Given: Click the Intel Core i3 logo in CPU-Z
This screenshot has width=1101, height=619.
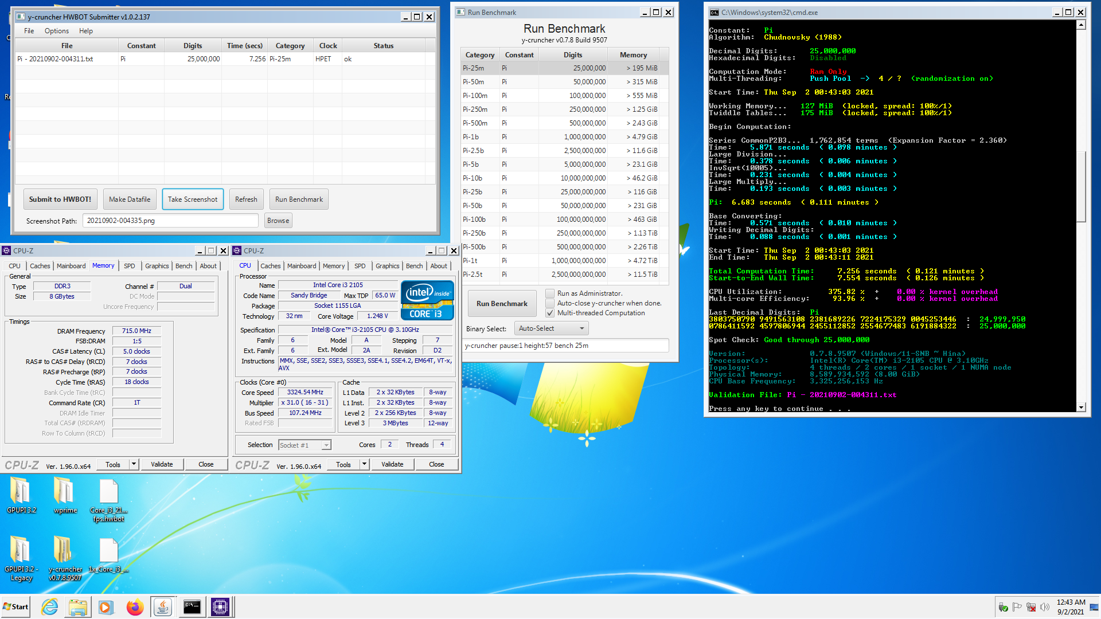Looking at the screenshot, I should click(x=427, y=300).
